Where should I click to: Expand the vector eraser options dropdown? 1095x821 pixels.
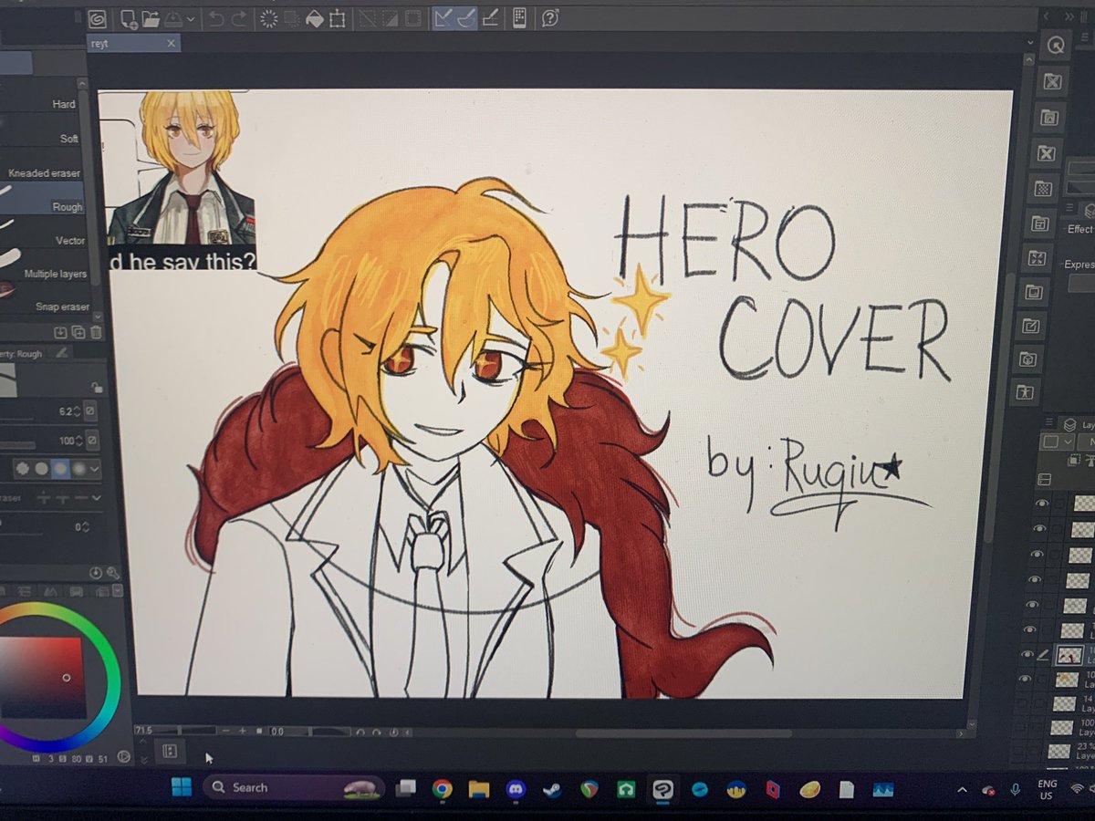pyautogui.click(x=95, y=498)
